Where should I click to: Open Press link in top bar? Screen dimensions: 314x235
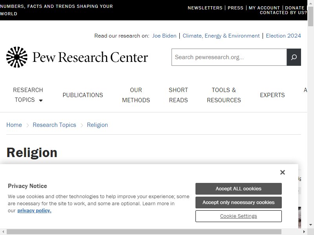[x=235, y=8]
